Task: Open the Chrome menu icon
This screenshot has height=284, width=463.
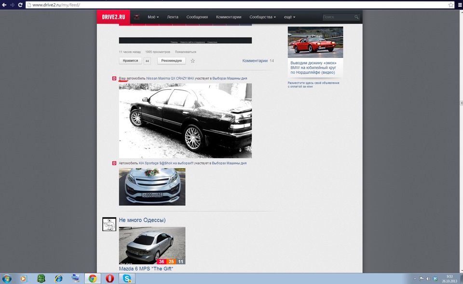Action: 460,5
